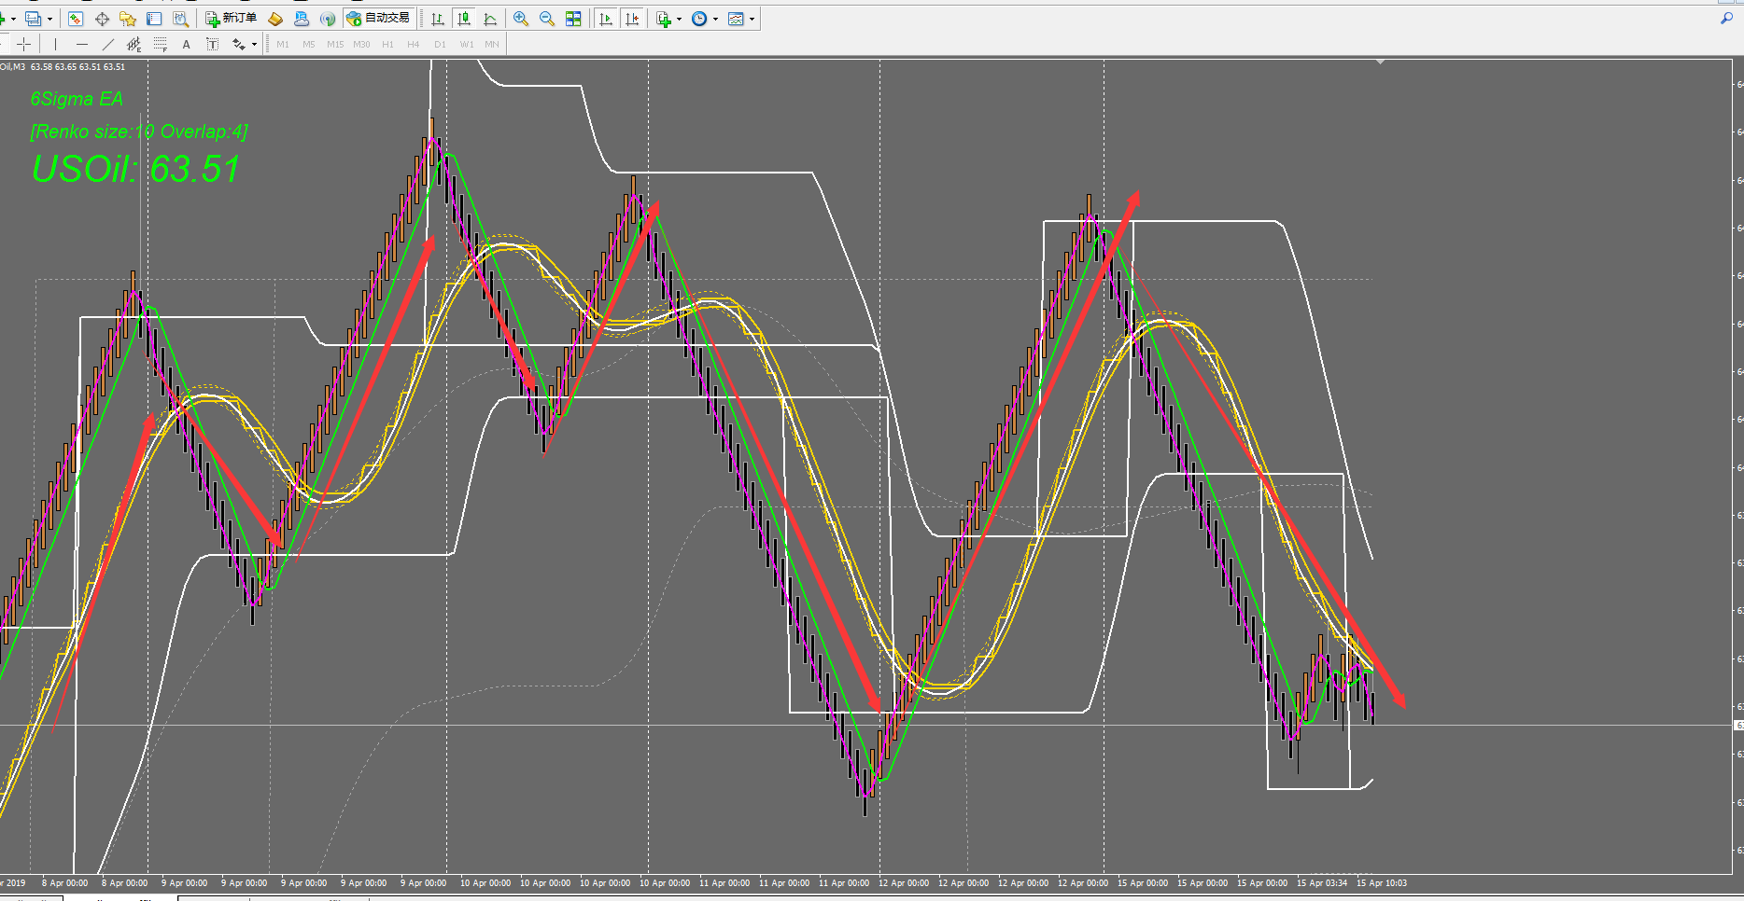1744x901 pixels.
Task: Expand the Periods dropdown arrow
Action: [715, 19]
